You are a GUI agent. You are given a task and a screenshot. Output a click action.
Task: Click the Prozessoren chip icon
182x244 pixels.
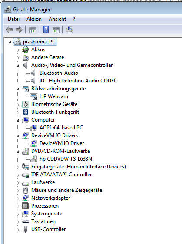26,206
